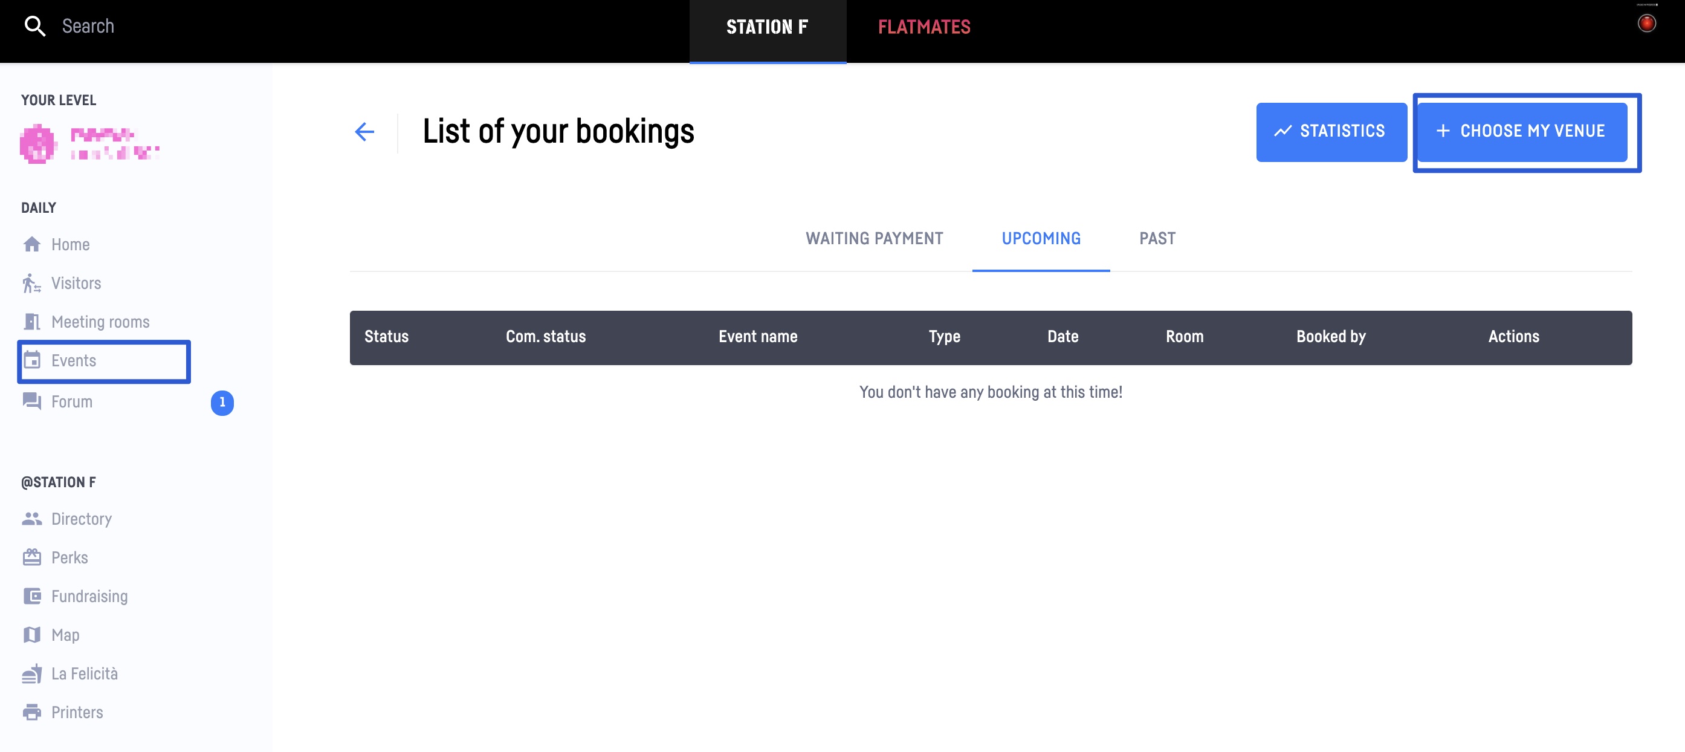The width and height of the screenshot is (1685, 752).
Task: Click the search magnifier icon
Action: pyautogui.click(x=34, y=26)
